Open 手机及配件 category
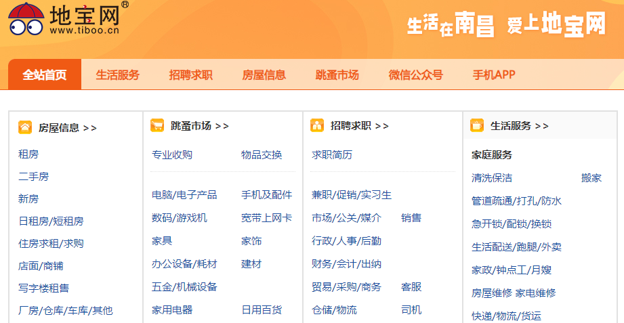The height and width of the screenshot is (323, 624). [x=267, y=195]
